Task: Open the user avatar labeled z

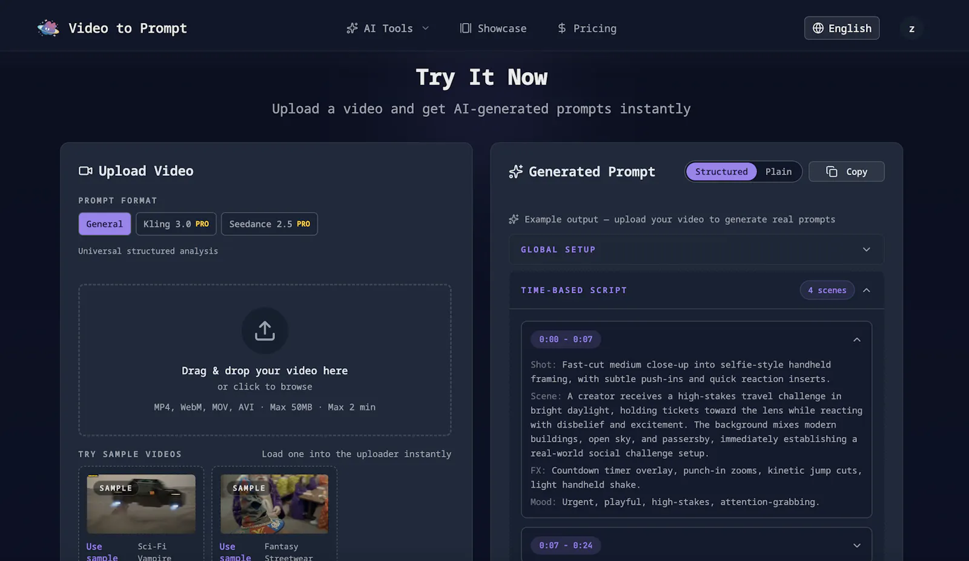Action: pyautogui.click(x=911, y=28)
